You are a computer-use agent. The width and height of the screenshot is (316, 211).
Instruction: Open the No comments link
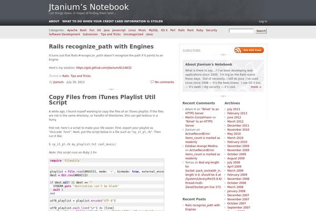point(164,82)
